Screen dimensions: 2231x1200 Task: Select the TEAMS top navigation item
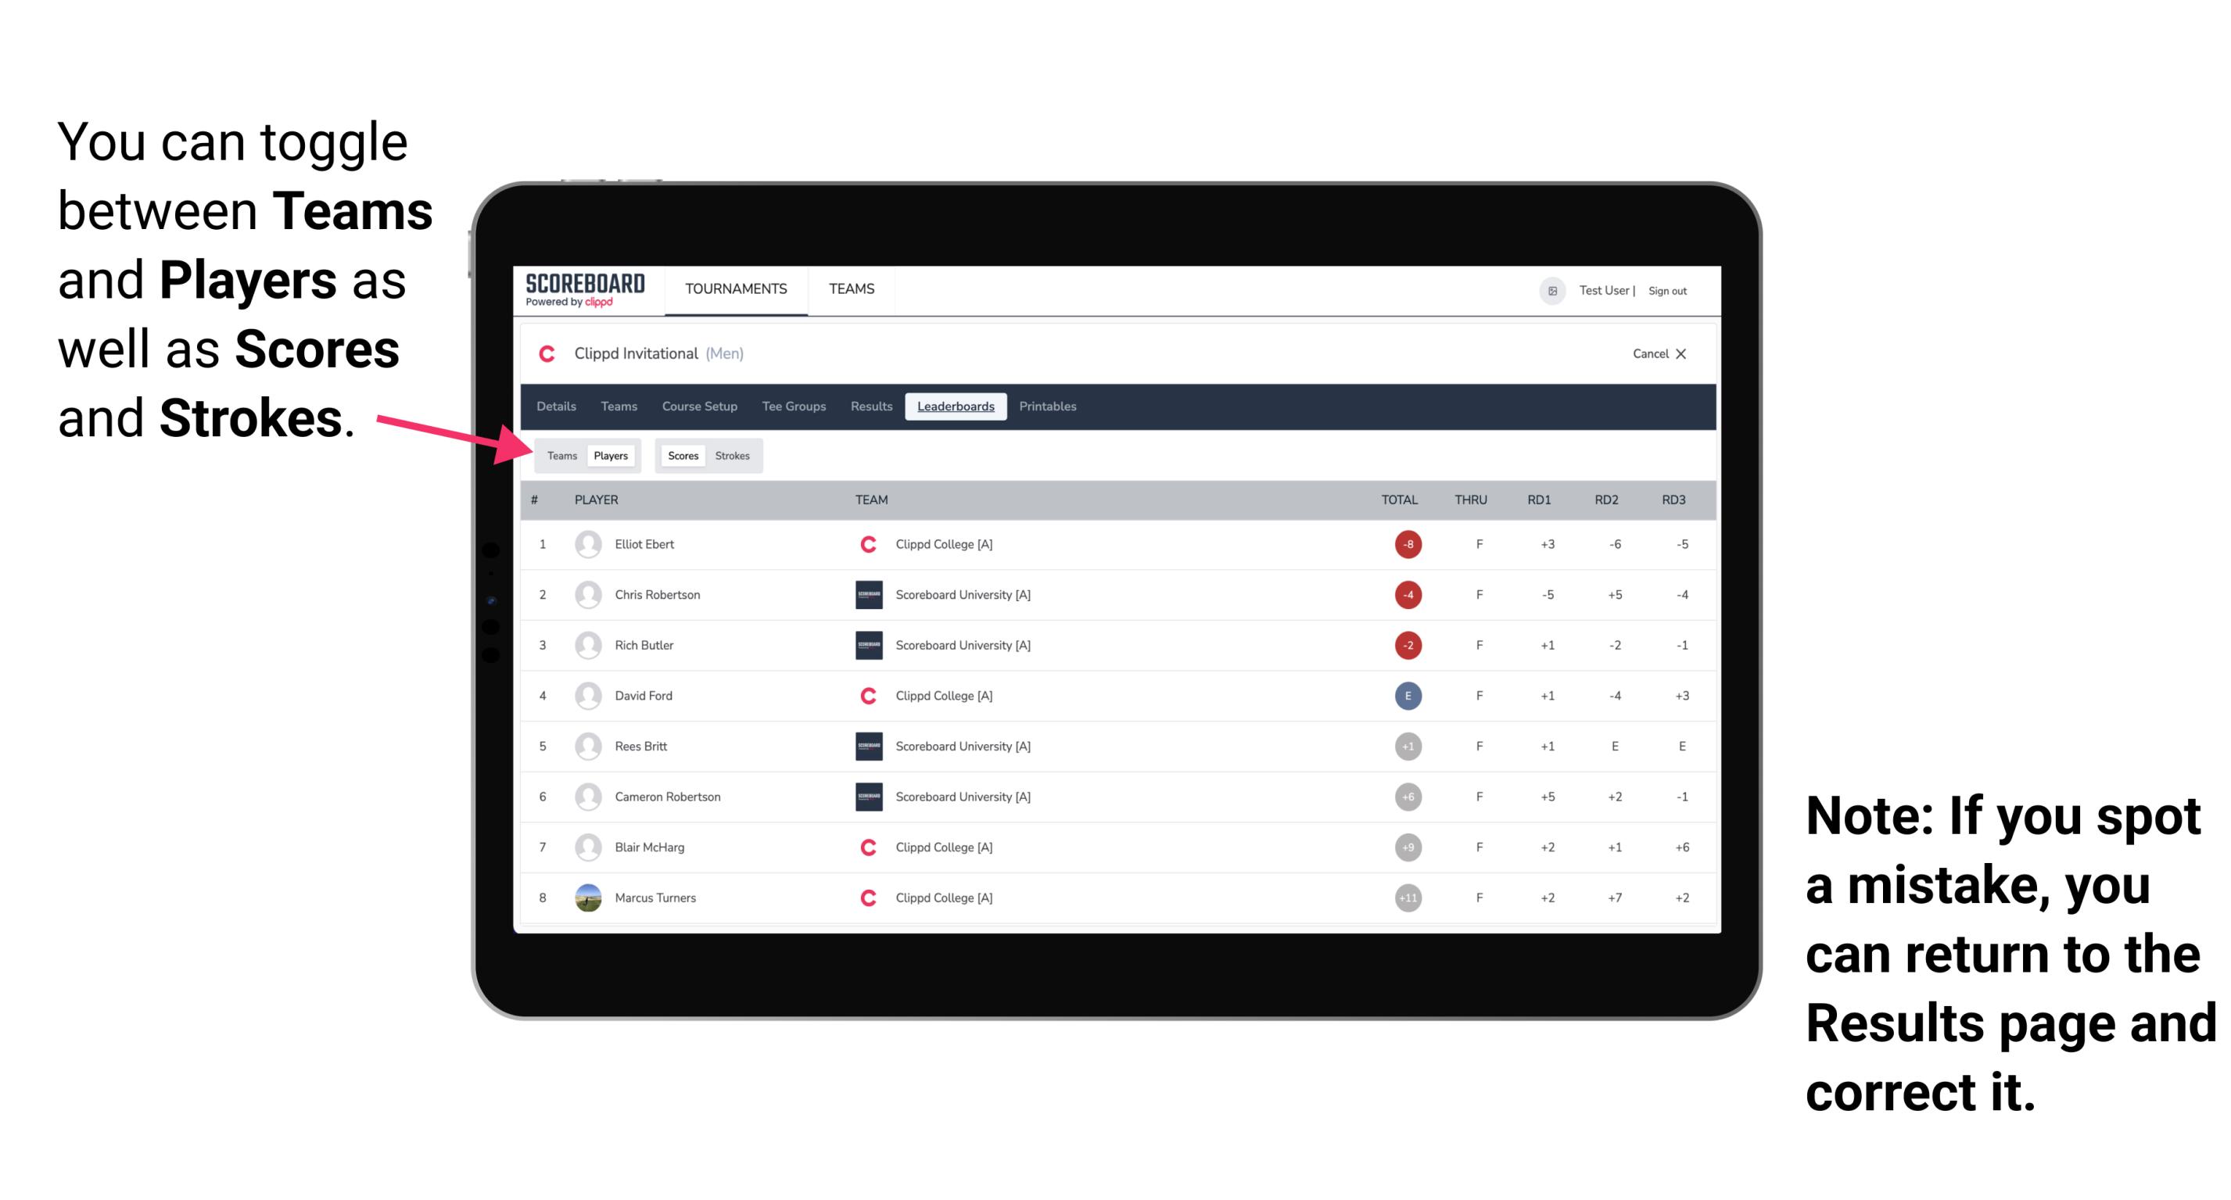point(849,290)
